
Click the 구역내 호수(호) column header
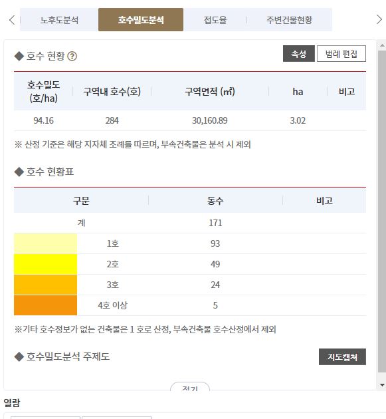pos(112,91)
